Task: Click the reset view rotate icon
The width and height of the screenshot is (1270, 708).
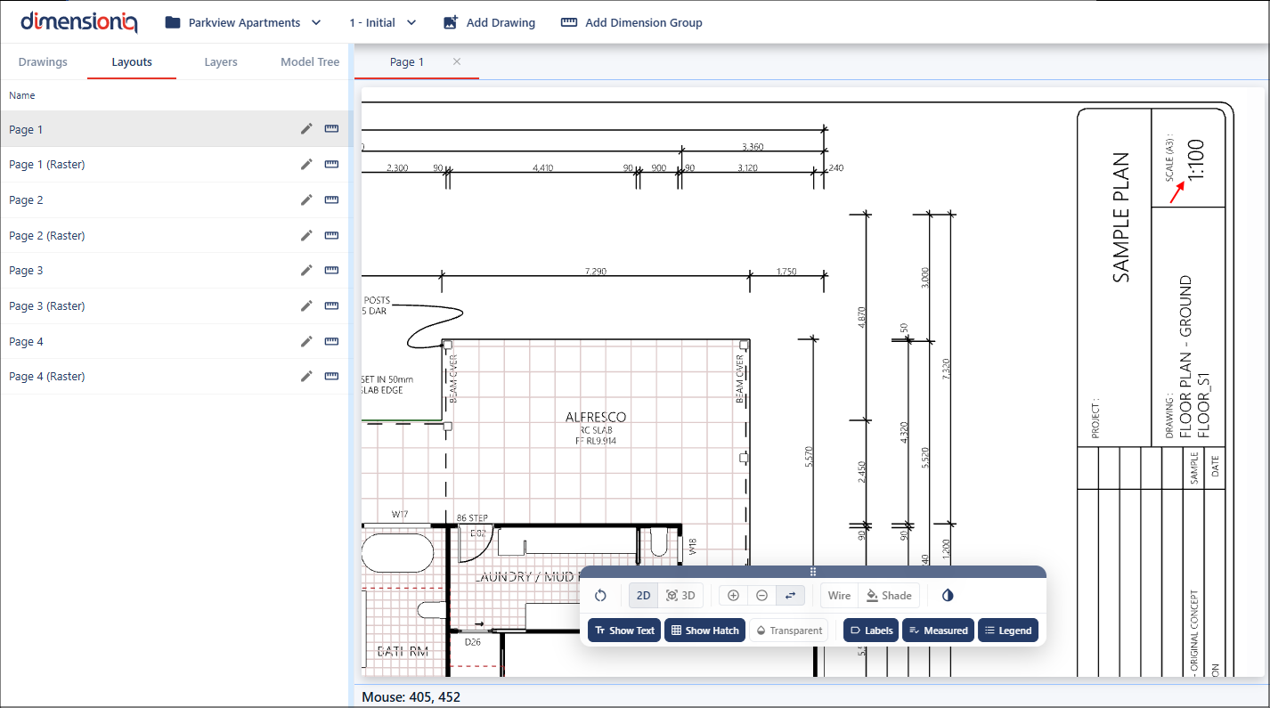Action: click(600, 596)
